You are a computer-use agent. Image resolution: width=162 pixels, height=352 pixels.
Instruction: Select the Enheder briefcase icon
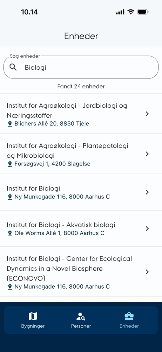point(129,316)
